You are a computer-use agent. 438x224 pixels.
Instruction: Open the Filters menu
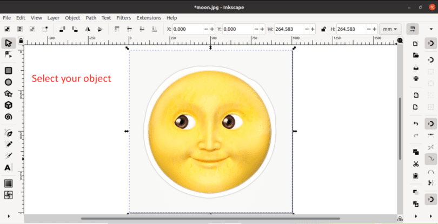tap(124, 18)
